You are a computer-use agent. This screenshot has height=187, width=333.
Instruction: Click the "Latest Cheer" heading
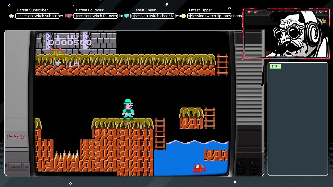click(x=144, y=10)
